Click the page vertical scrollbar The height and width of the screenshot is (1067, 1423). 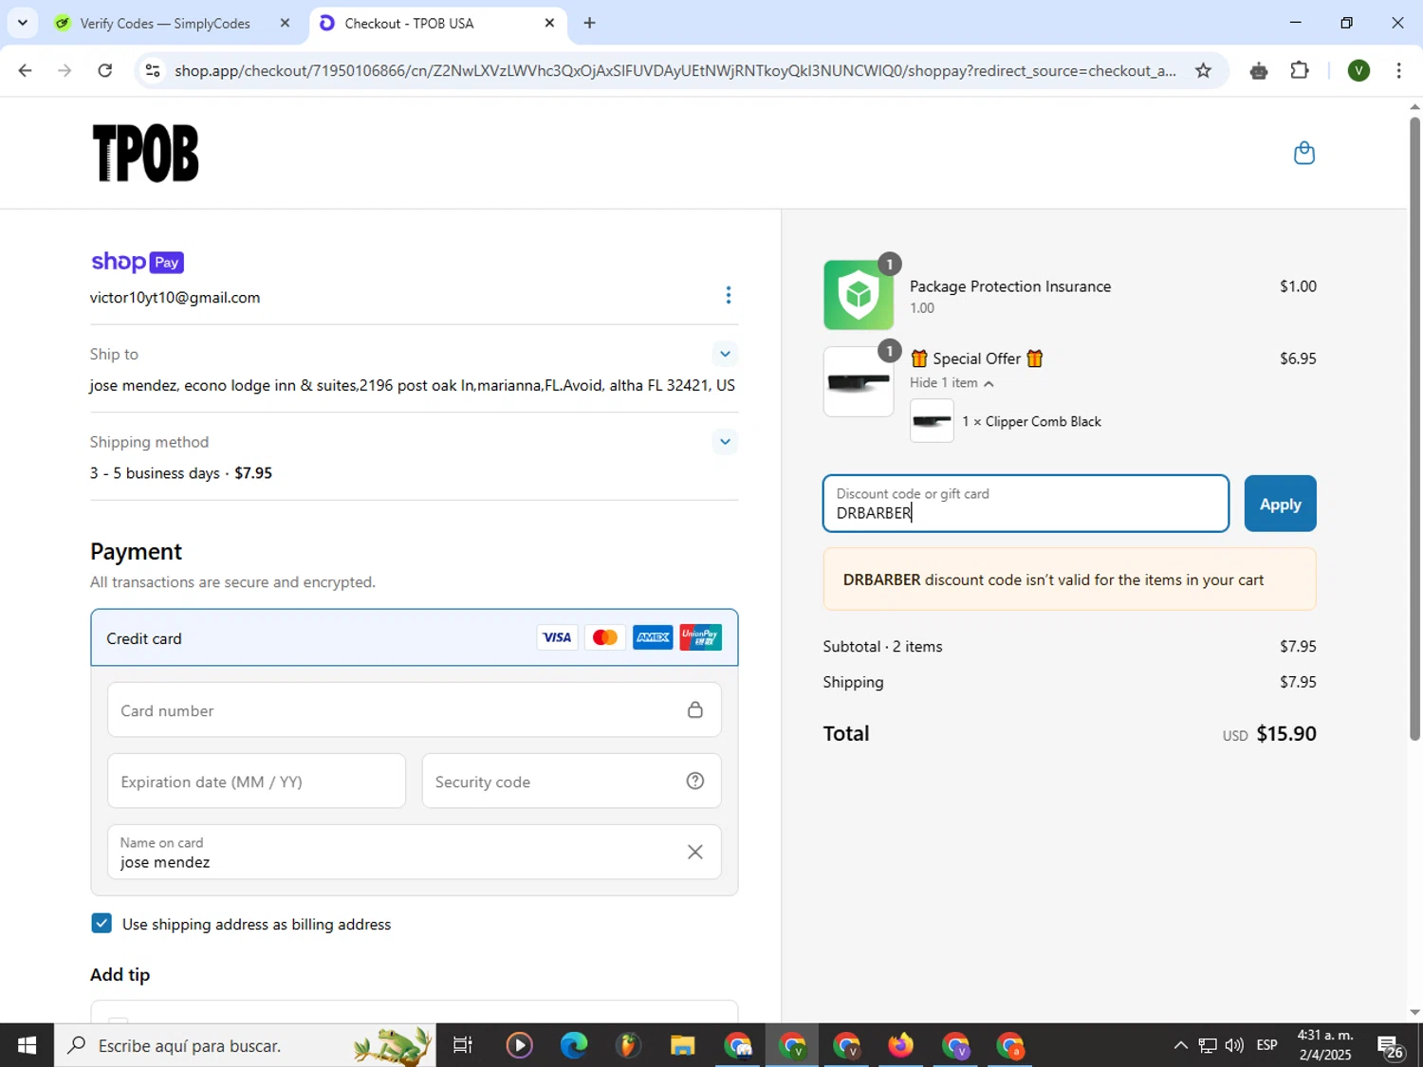pyautogui.click(x=1414, y=427)
